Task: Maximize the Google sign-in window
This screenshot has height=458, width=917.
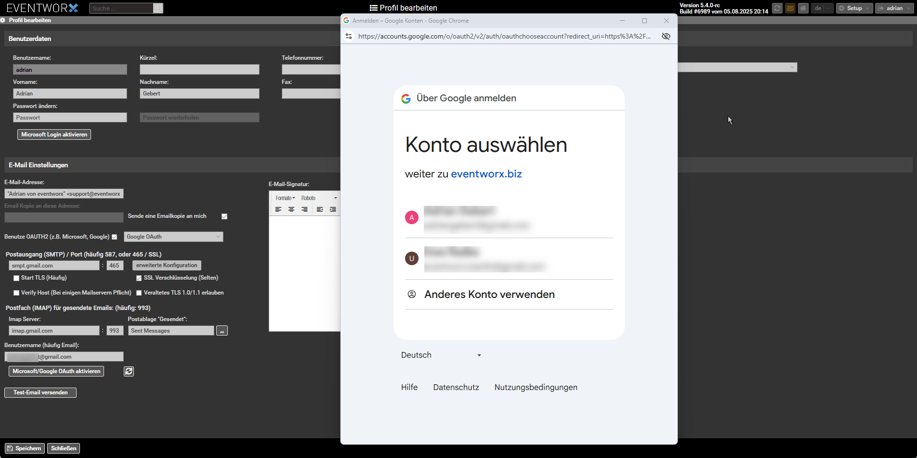Action: point(644,21)
